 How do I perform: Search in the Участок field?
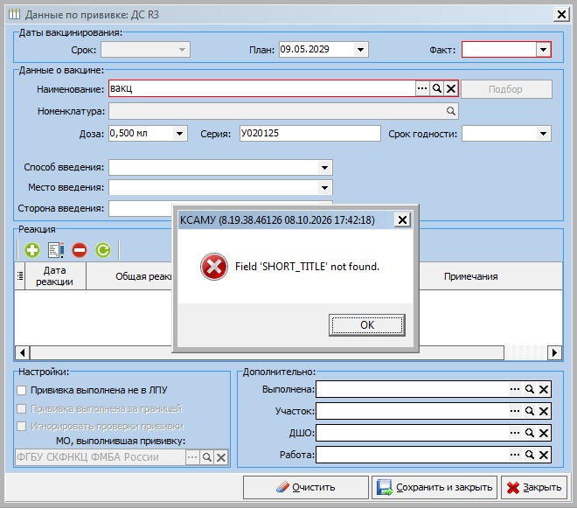(530, 411)
